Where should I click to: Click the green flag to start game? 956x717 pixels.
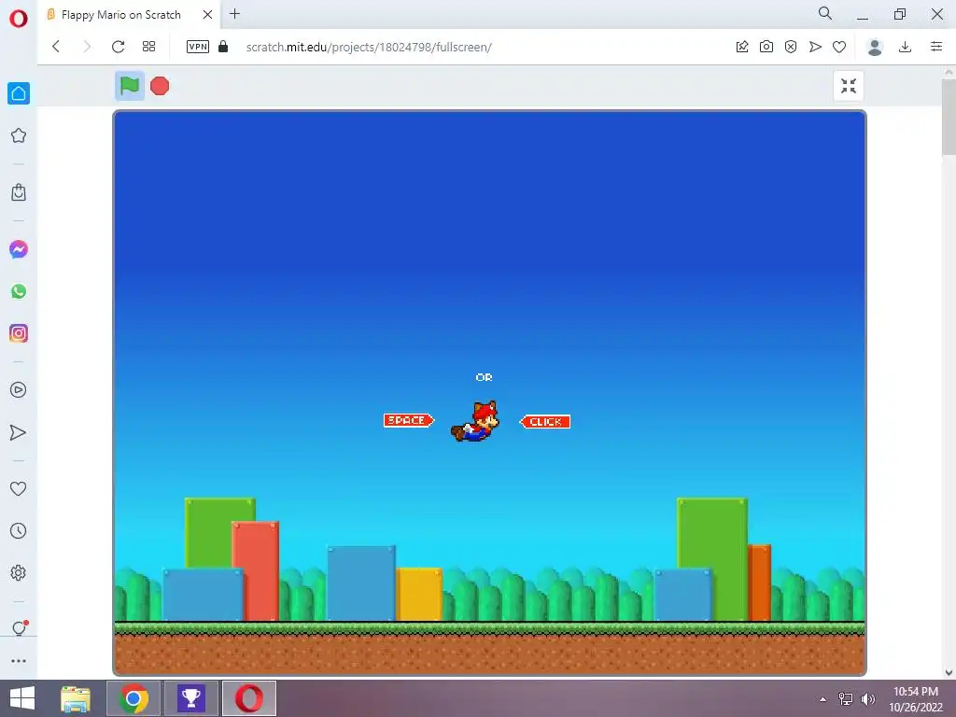[x=129, y=86]
